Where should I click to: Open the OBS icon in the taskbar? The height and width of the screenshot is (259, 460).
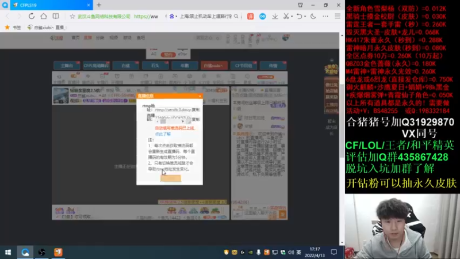coord(41,252)
